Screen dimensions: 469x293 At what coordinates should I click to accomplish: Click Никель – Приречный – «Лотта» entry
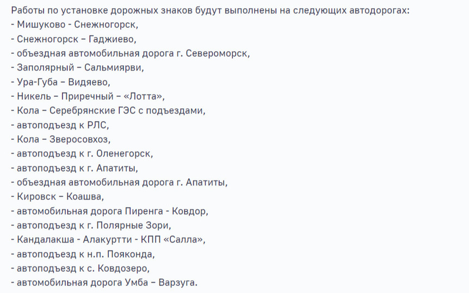[x=88, y=96]
